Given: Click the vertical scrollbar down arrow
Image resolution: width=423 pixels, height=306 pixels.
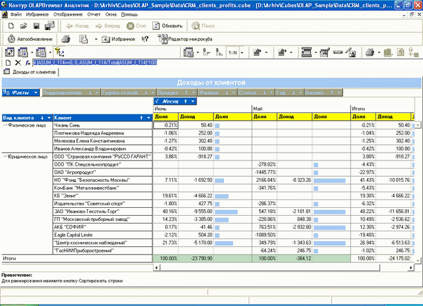Looking at the screenshot, I should (x=418, y=261).
